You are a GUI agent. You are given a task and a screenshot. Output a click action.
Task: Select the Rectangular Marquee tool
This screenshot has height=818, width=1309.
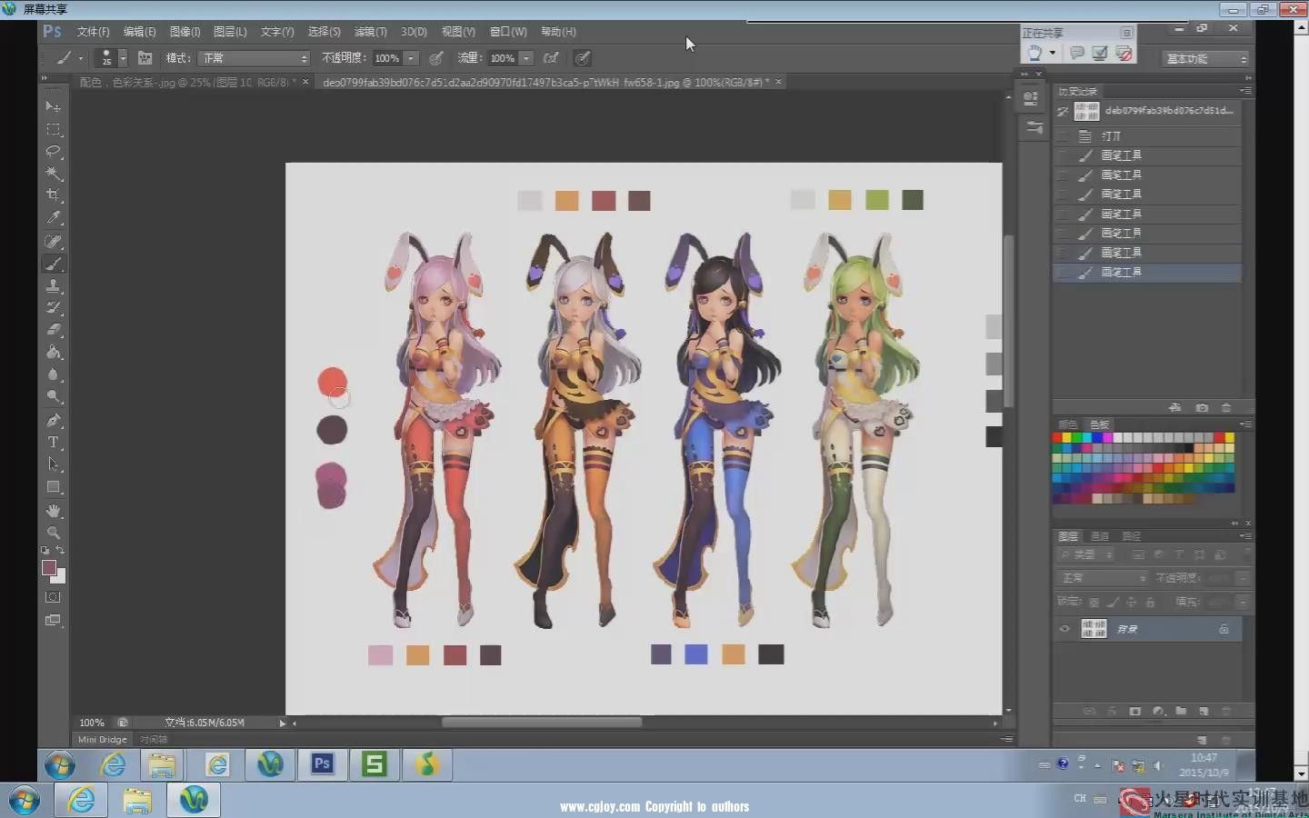click(53, 129)
